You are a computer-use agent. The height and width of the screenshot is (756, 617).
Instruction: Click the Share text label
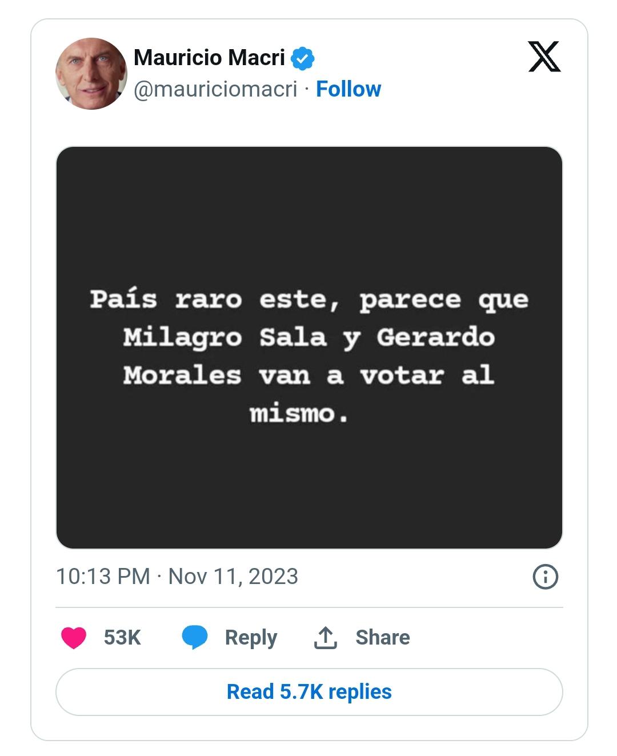[x=384, y=636]
